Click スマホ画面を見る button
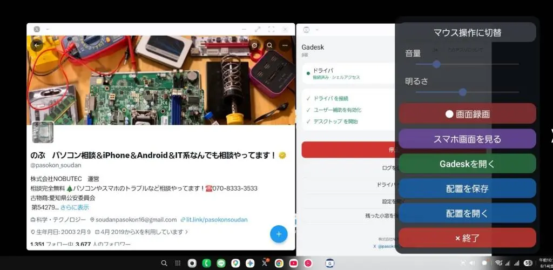Viewport: 553px width, 270px height. click(x=467, y=139)
